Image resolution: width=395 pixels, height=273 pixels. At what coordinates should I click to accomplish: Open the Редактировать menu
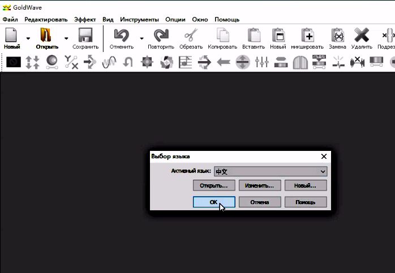(x=46, y=19)
